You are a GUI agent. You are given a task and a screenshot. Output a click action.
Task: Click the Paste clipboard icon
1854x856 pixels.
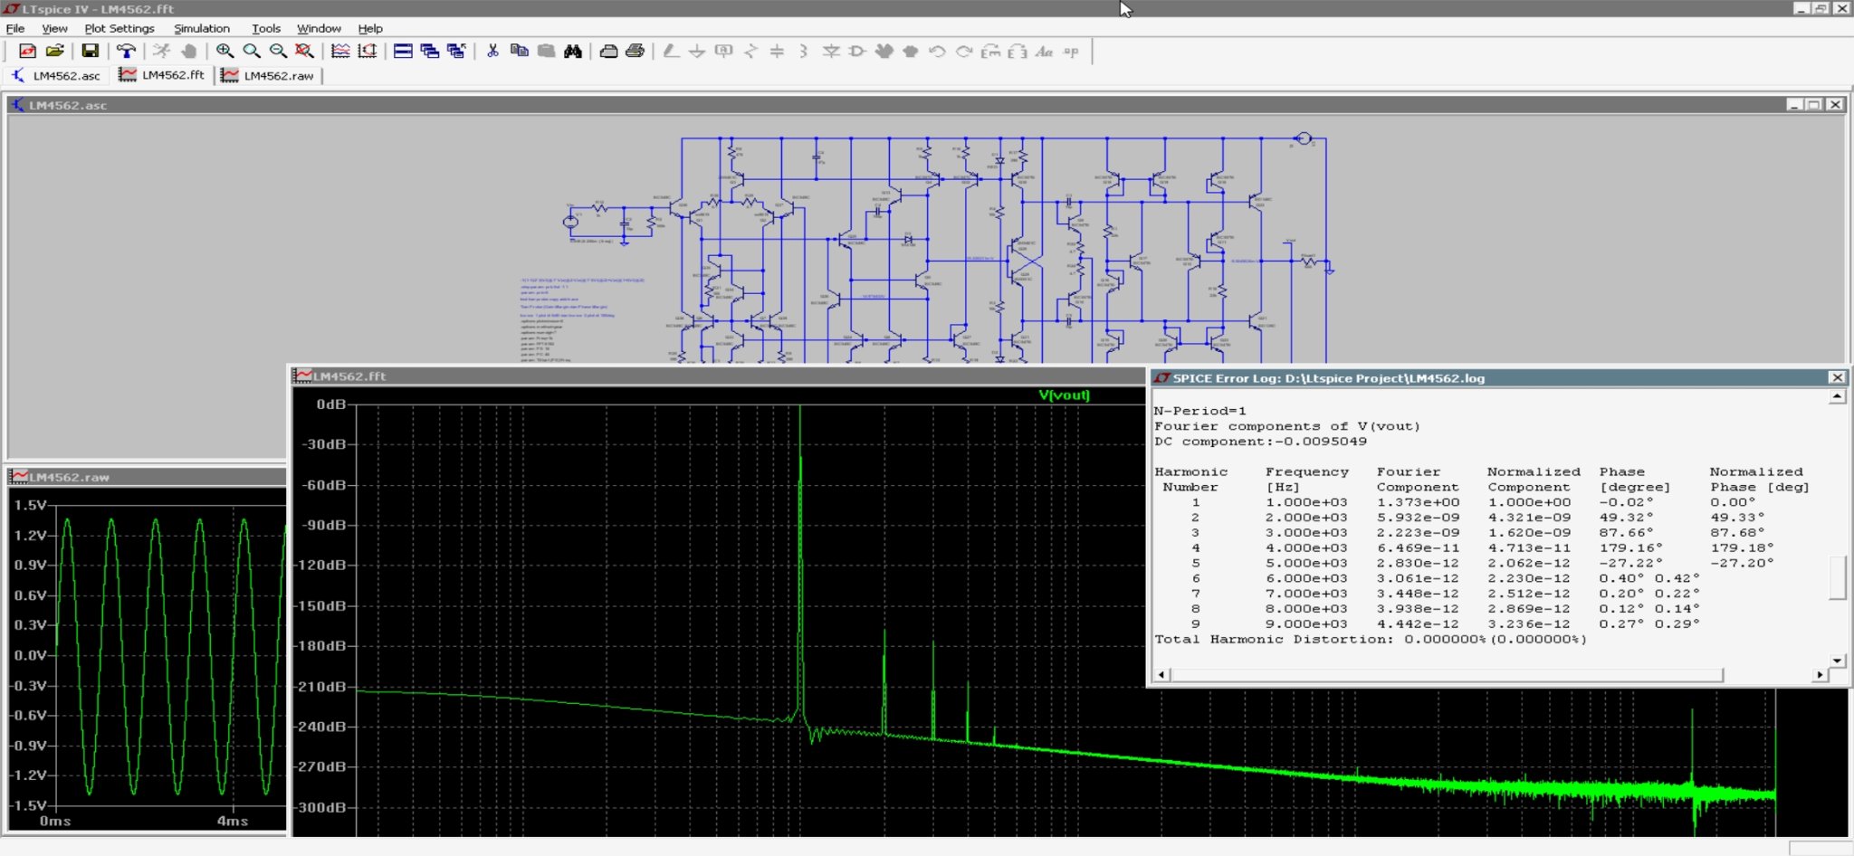click(x=546, y=52)
